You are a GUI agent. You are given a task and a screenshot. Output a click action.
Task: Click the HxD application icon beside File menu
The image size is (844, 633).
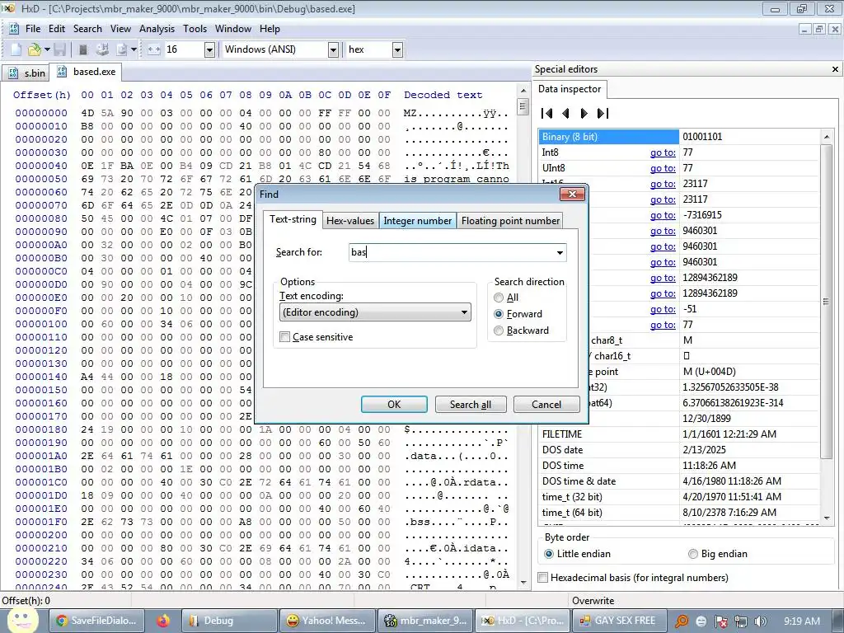(x=14, y=29)
